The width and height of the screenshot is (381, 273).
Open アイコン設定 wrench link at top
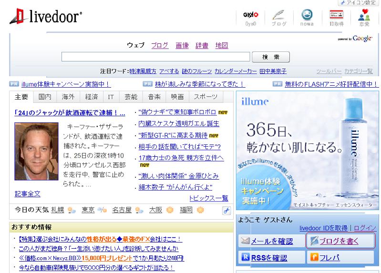click(358, 3)
